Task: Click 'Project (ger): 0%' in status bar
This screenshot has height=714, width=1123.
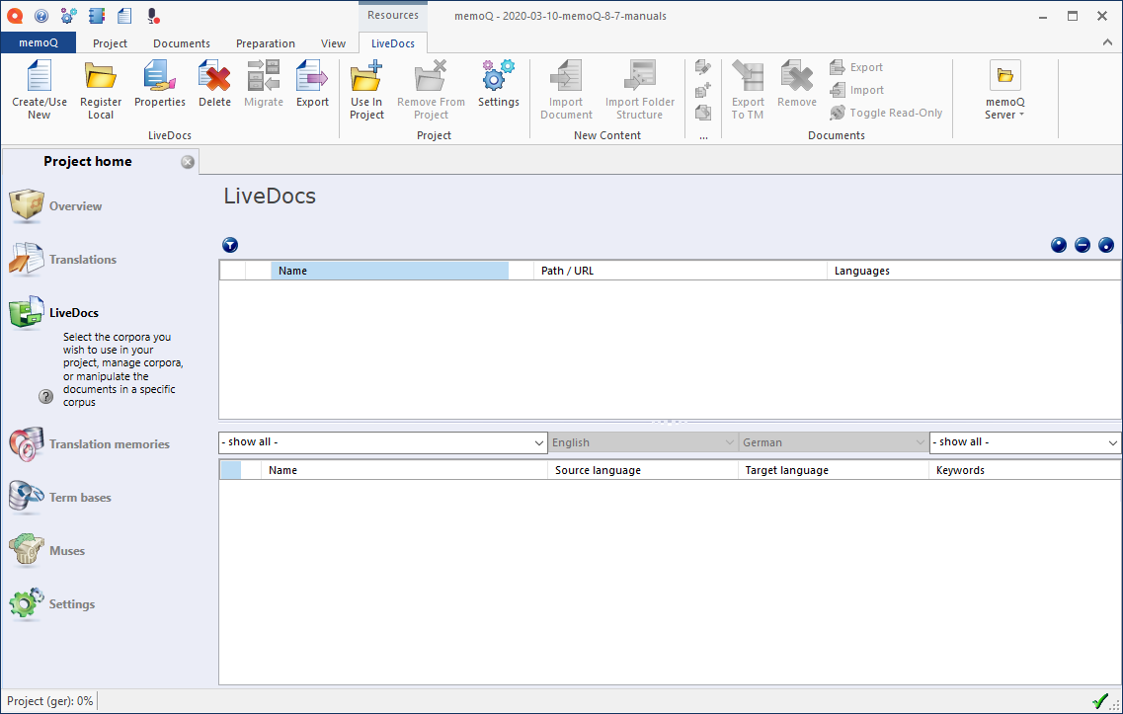Action: click(50, 701)
